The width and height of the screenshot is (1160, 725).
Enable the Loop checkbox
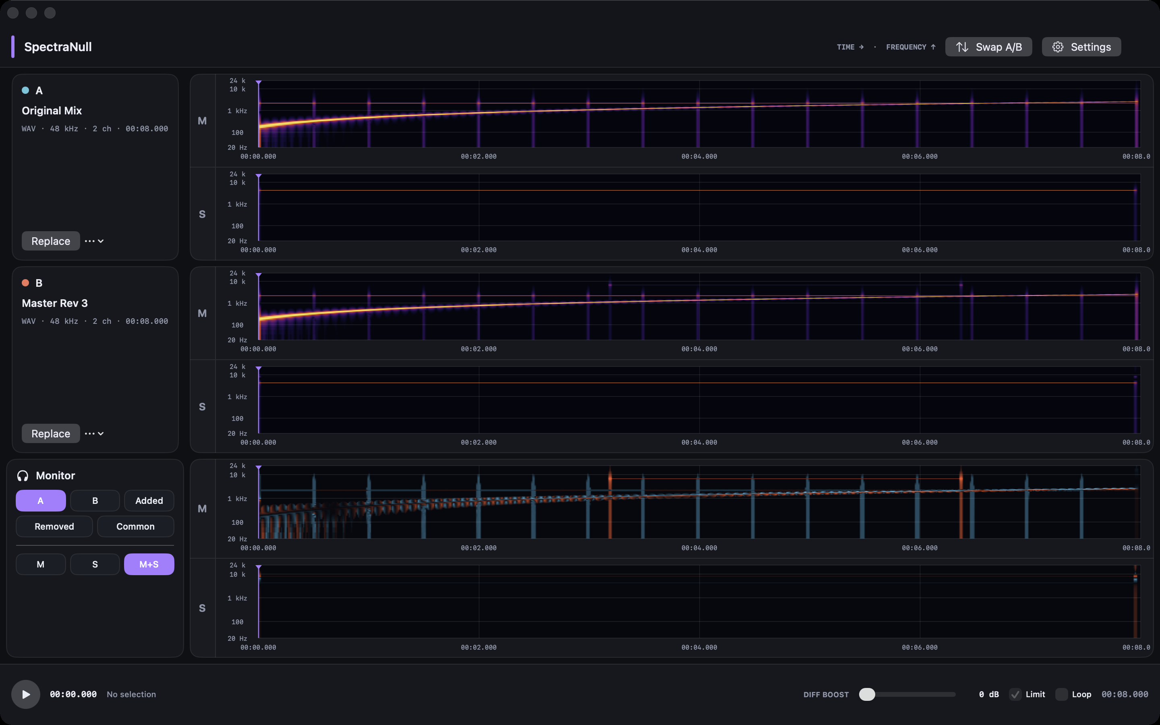coord(1061,694)
